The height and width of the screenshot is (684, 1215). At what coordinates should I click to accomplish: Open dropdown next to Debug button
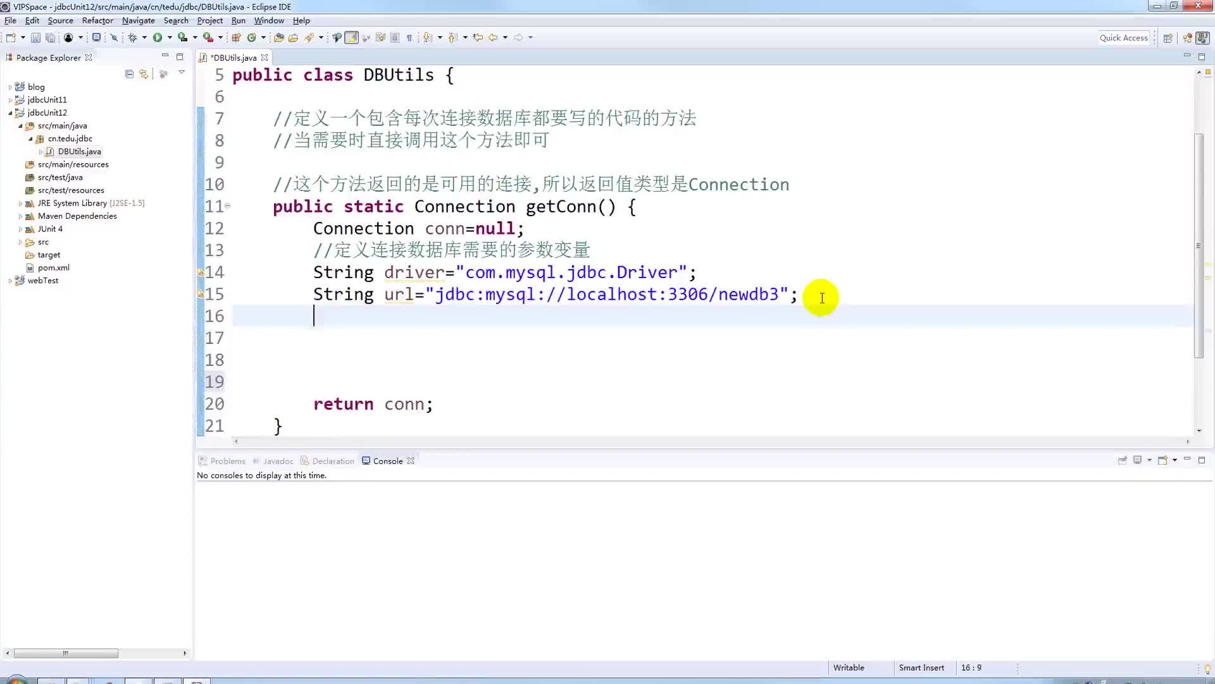pyautogui.click(x=144, y=37)
